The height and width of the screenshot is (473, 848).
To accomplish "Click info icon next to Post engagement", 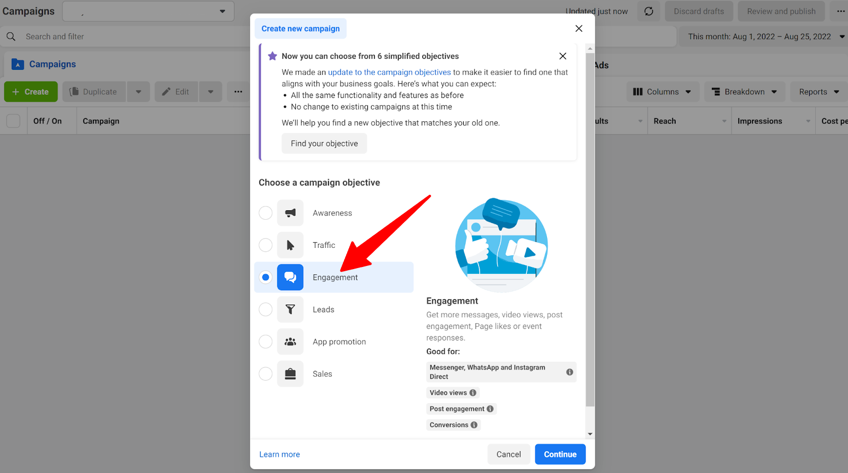I will coord(490,409).
